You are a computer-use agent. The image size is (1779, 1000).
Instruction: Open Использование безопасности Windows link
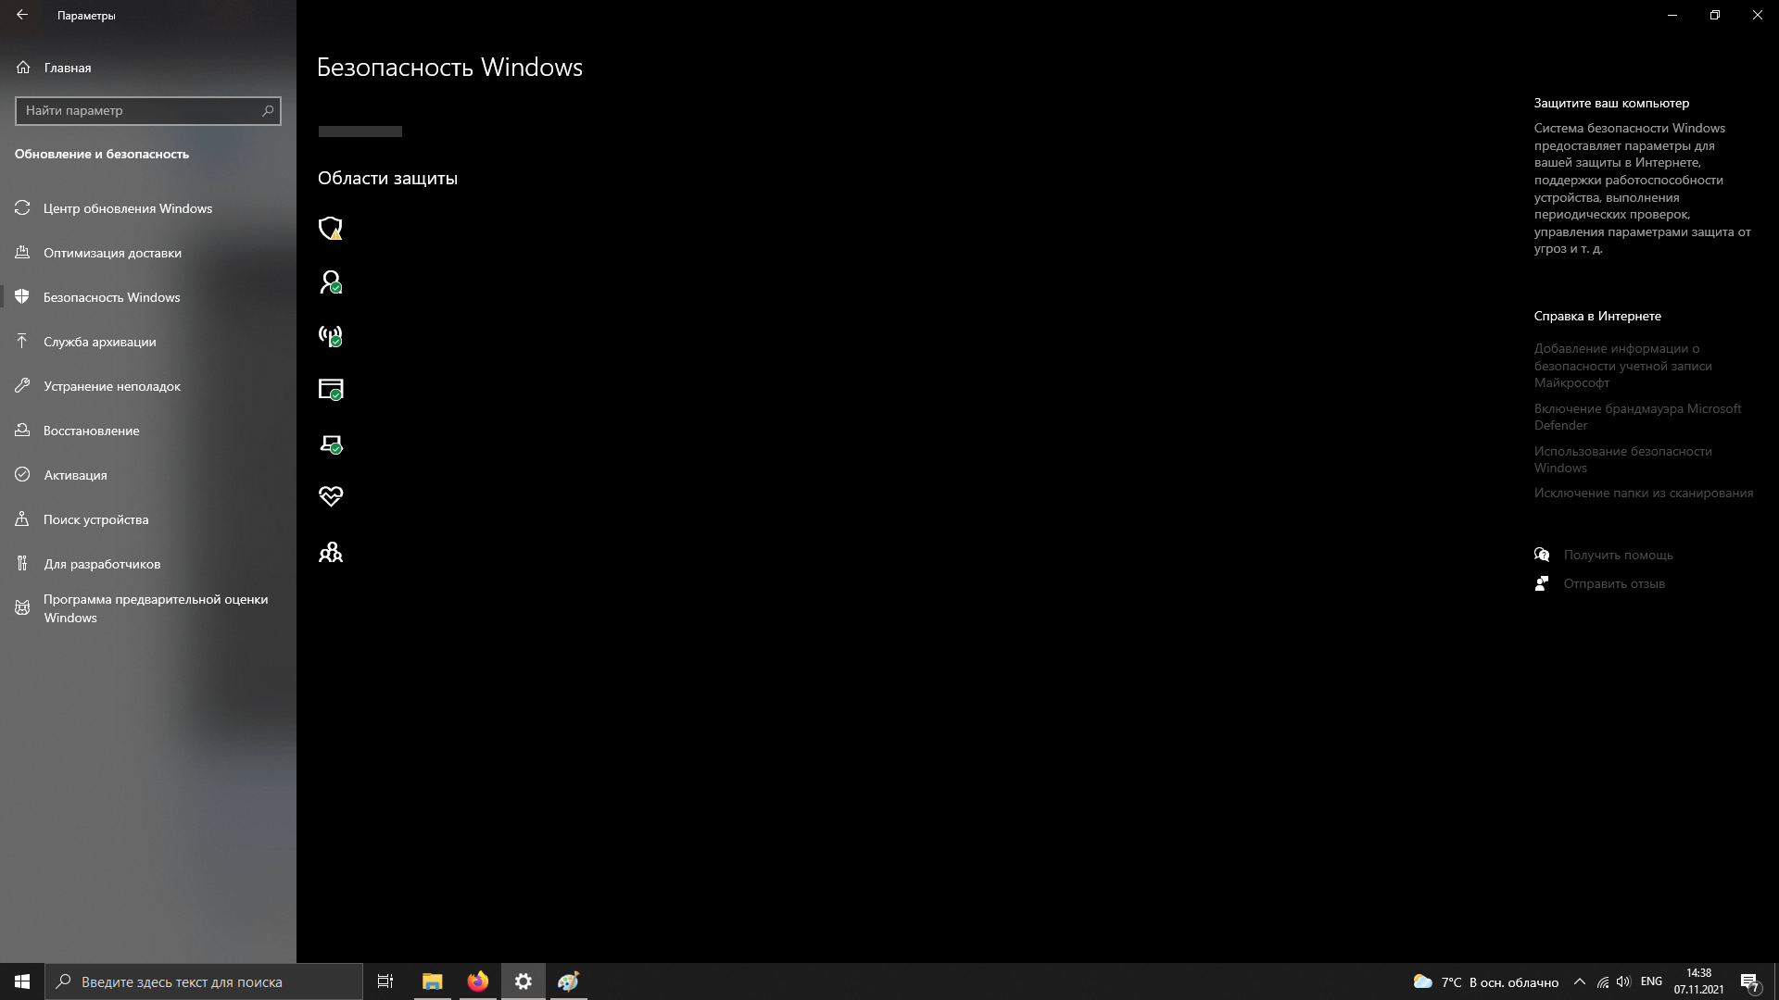[1622, 459]
